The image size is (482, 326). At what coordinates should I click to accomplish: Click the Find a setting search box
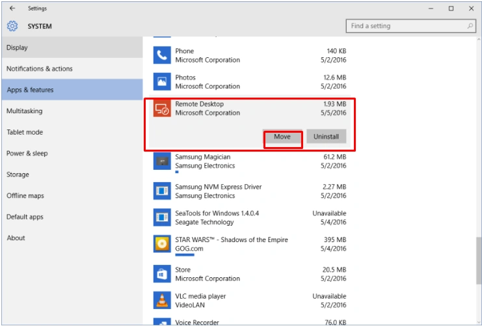pos(411,26)
